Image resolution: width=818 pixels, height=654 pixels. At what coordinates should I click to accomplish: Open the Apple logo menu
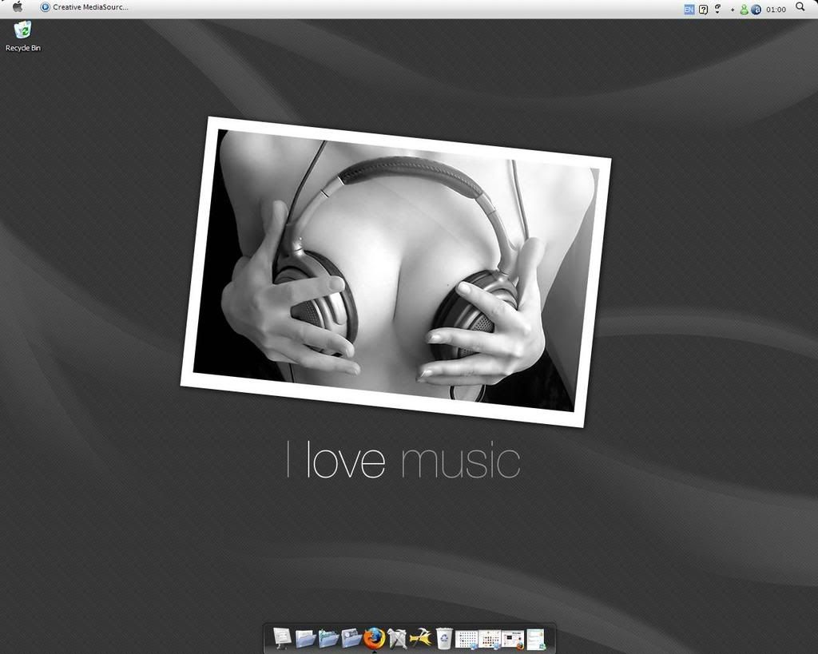coord(18,7)
